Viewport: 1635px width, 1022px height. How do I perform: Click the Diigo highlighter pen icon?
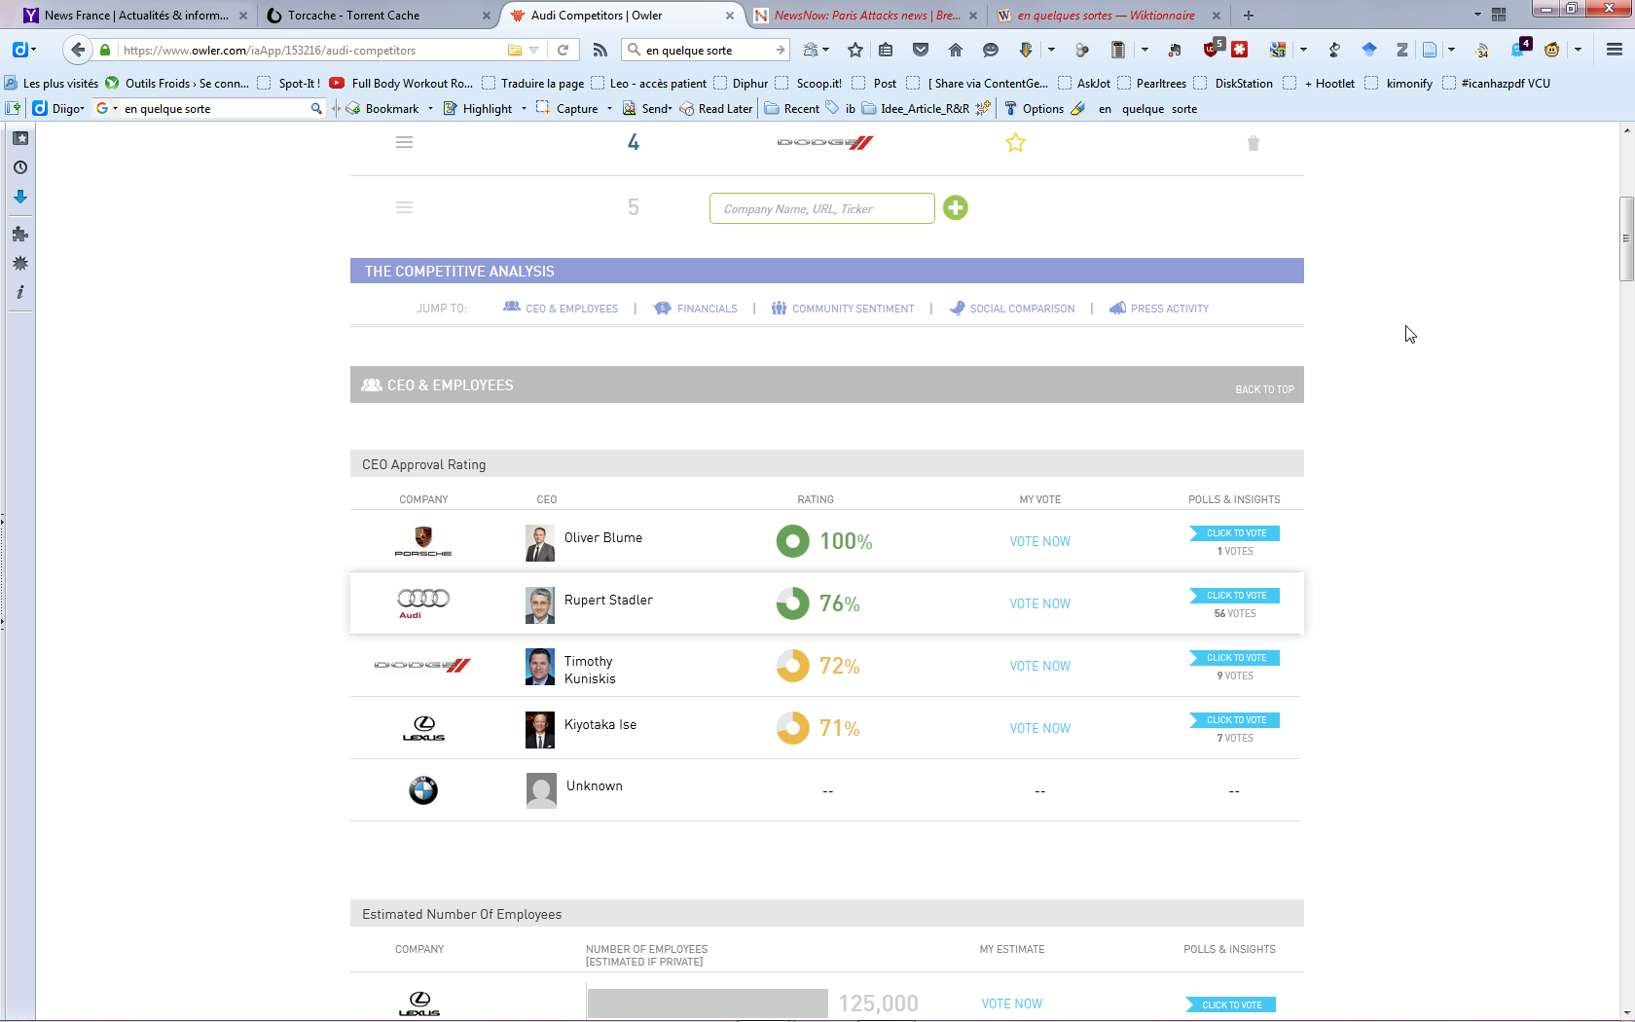1078,109
